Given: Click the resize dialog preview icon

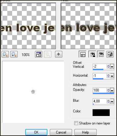Looking at the screenshot, I should click(39, 54).
